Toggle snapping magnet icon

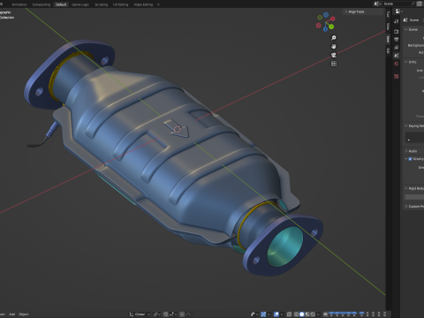tap(165, 314)
